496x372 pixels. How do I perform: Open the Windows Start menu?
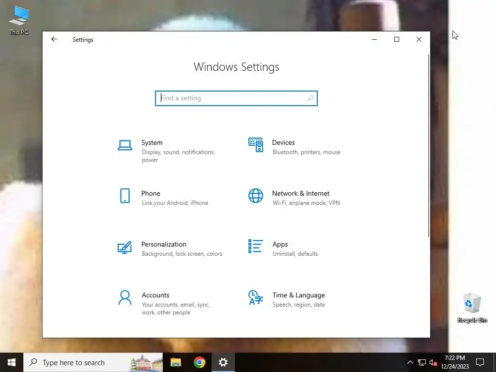point(12,362)
